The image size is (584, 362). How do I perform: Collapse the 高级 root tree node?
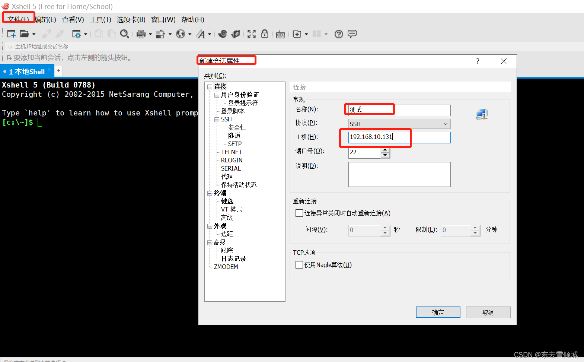click(210, 242)
